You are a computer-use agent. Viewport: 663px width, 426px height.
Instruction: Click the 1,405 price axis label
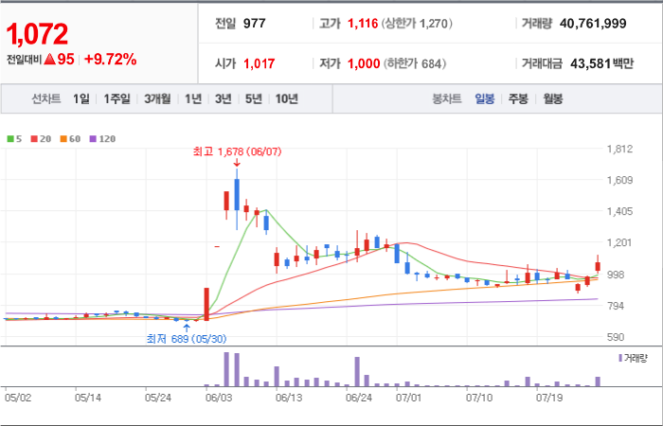[619, 211]
